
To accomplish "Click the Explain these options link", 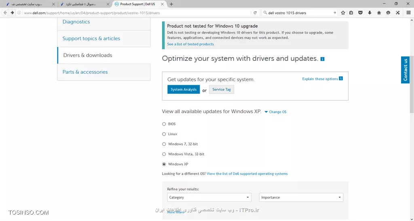I will pos(320,79).
